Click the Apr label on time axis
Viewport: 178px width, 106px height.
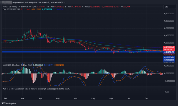click(x=40, y=99)
